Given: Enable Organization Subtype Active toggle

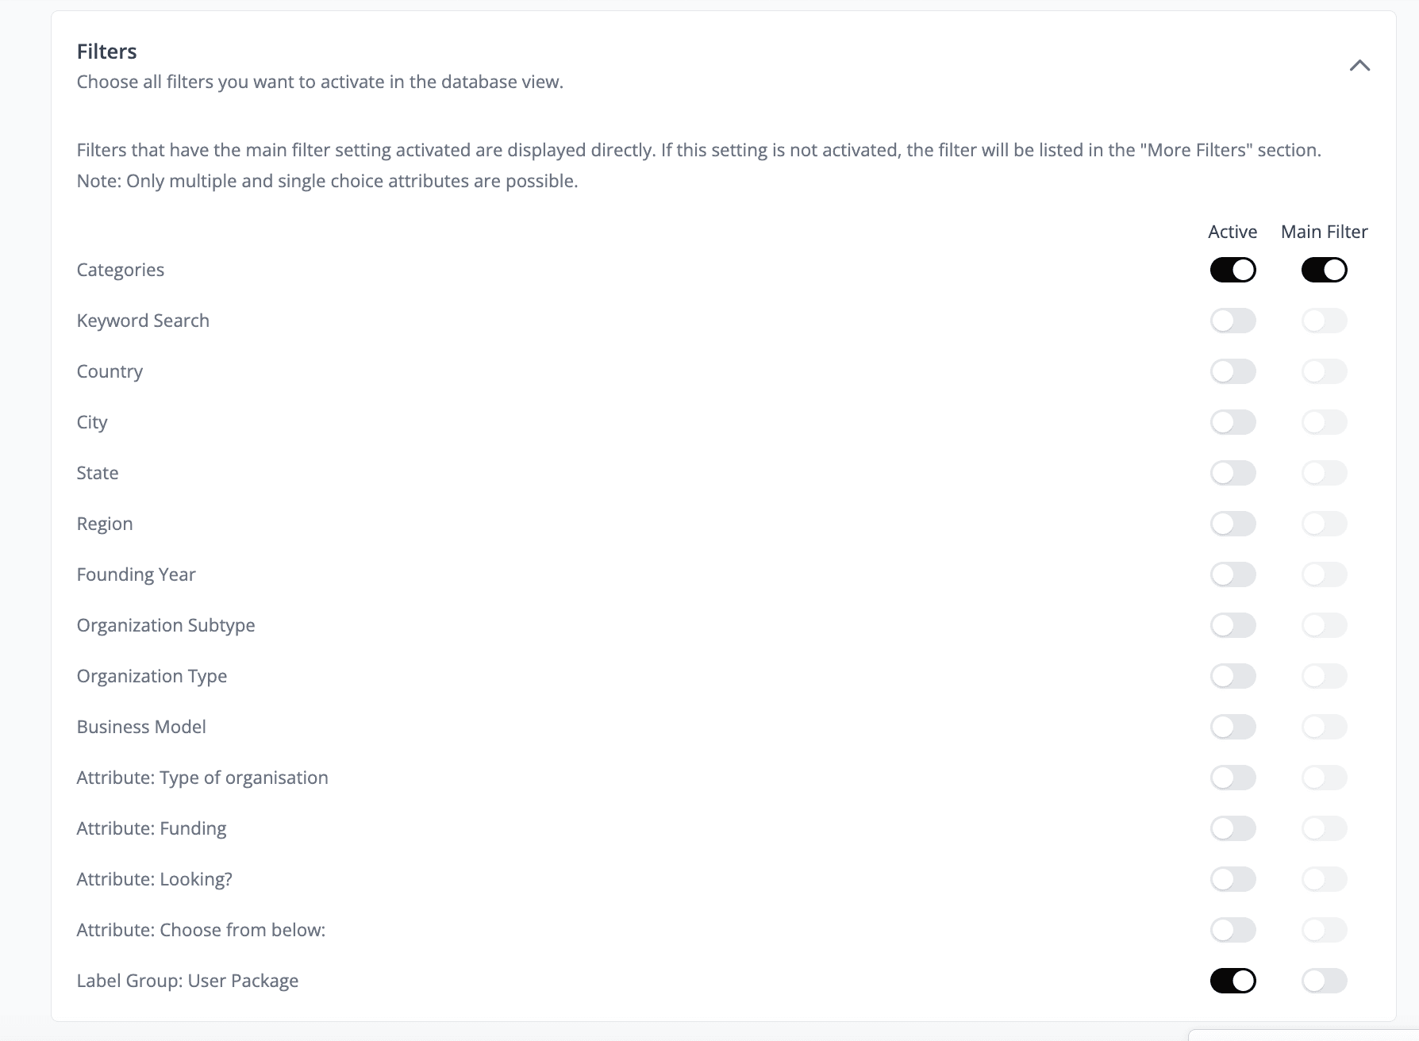Looking at the screenshot, I should 1232,625.
